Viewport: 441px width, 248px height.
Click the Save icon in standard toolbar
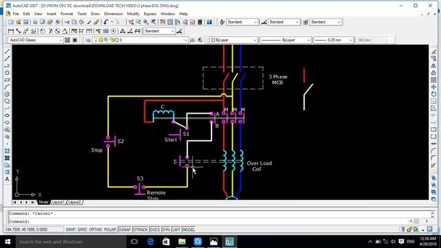click(25, 22)
